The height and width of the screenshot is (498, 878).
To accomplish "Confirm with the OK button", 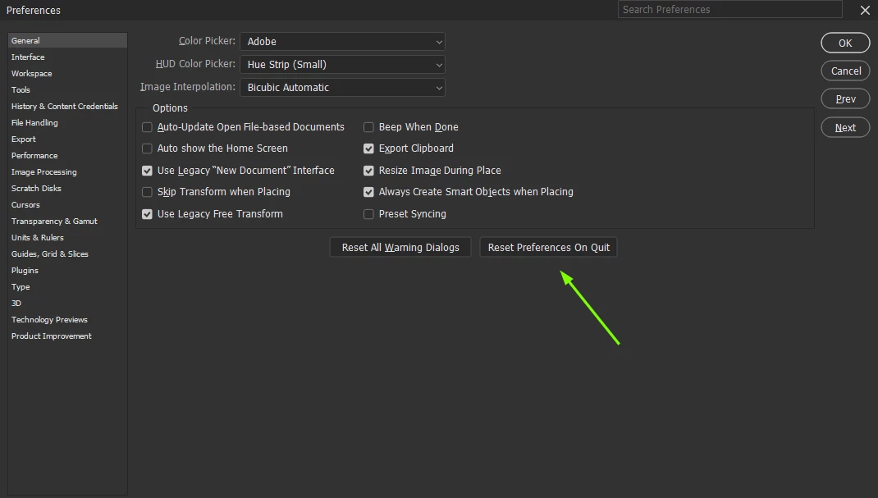I will 845,43.
